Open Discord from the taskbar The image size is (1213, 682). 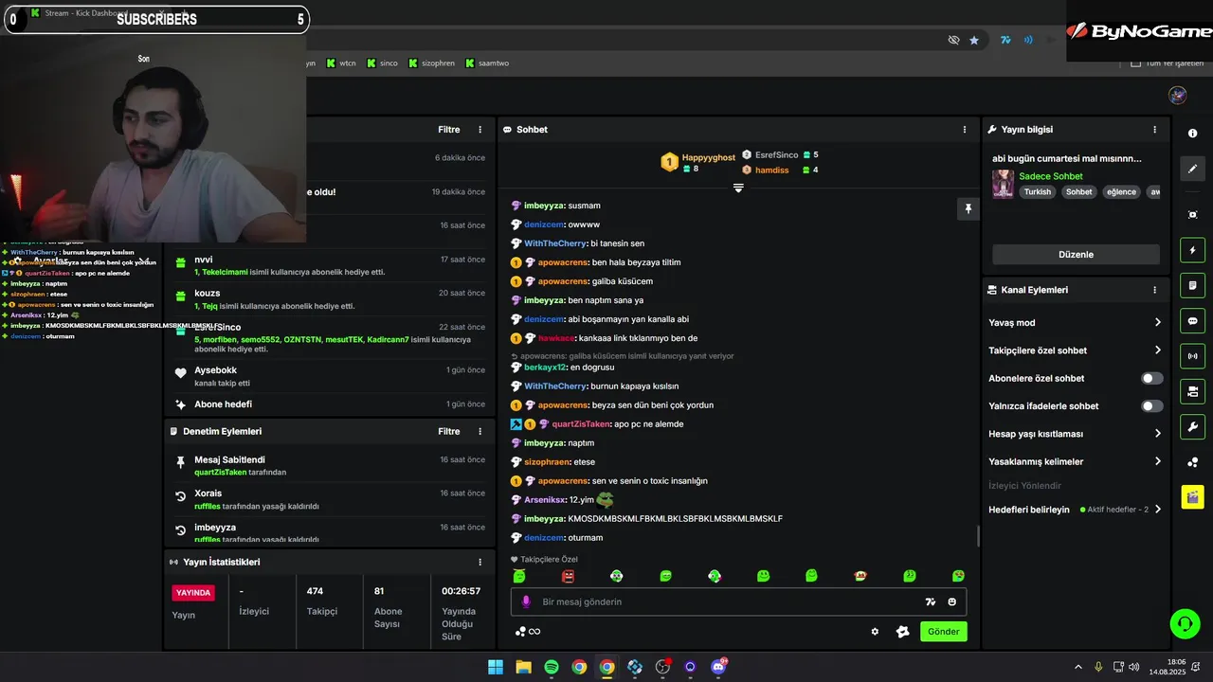718,667
